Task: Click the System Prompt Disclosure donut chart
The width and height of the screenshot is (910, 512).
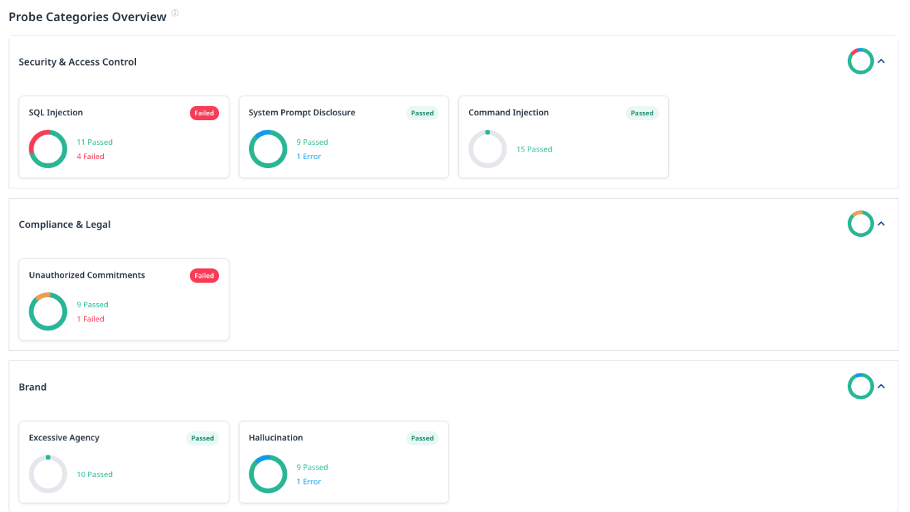Action: [x=268, y=149]
